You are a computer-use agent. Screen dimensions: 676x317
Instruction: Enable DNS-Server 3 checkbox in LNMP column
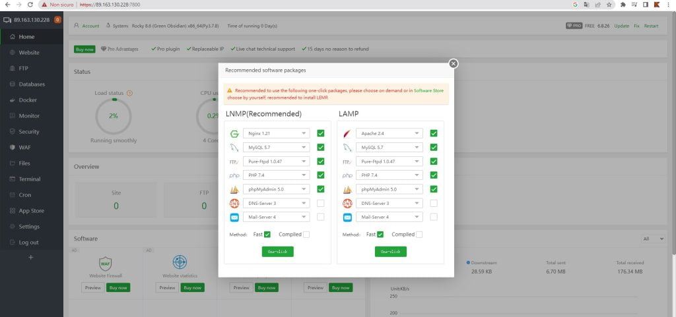pos(321,203)
